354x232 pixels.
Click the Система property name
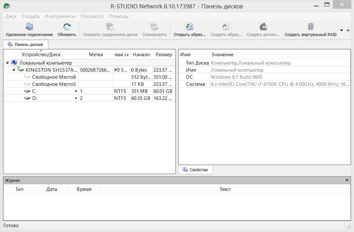pyautogui.click(x=195, y=84)
